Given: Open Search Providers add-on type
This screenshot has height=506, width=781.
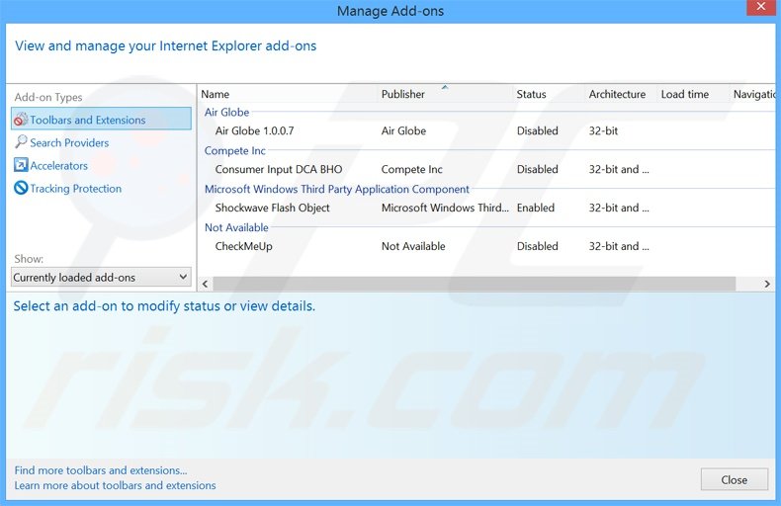Looking at the screenshot, I should point(69,143).
